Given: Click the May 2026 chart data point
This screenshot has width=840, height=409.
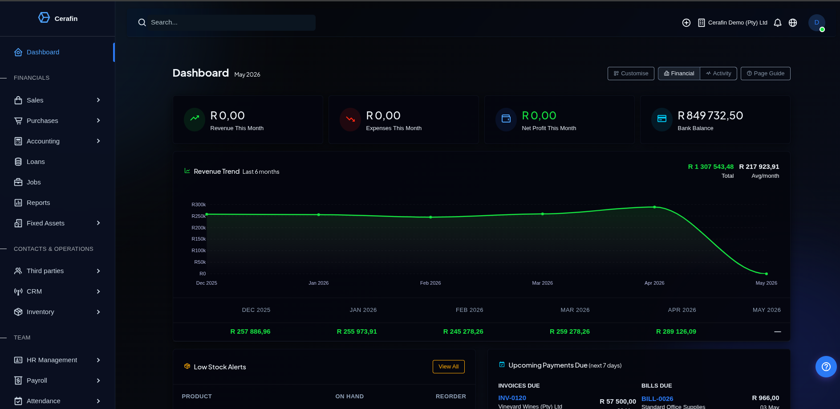Looking at the screenshot, I should [767, 274].
